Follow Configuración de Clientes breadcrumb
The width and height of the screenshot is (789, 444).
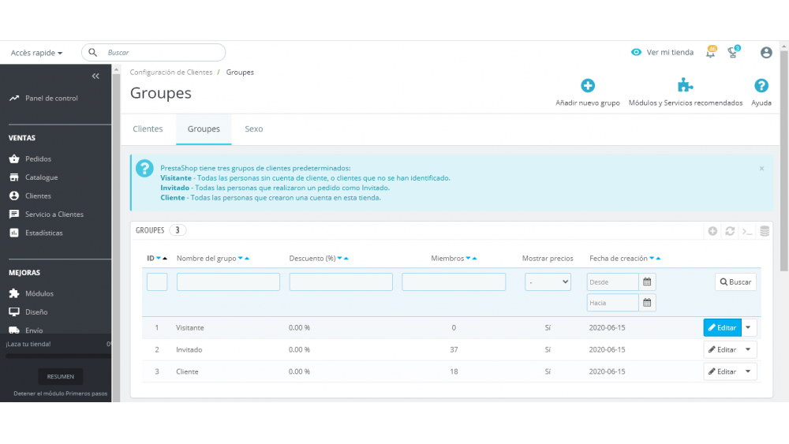pyautogui.click(x=171, y=73)
